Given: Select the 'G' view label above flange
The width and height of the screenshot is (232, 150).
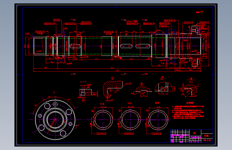Looking at the screenshot, I should point(54,93).
